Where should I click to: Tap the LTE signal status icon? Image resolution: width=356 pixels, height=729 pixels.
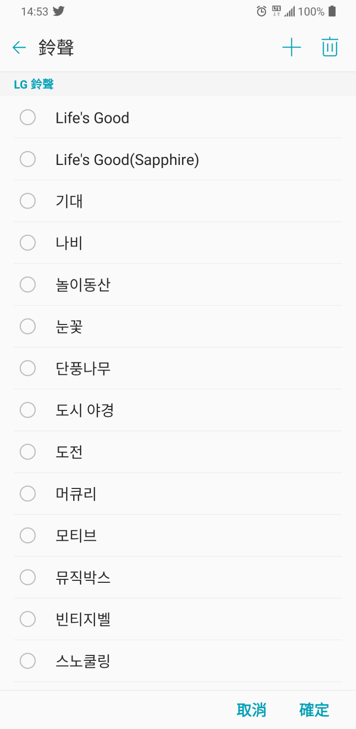coord(276,11)
